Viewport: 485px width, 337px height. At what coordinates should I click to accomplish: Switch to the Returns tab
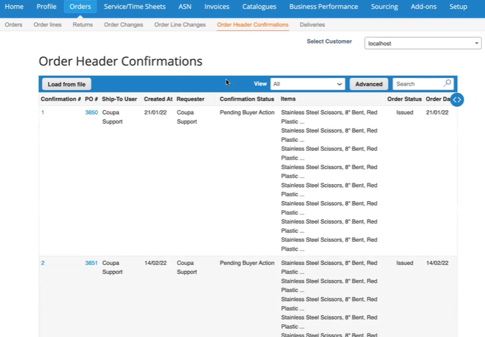coord(82,24)
